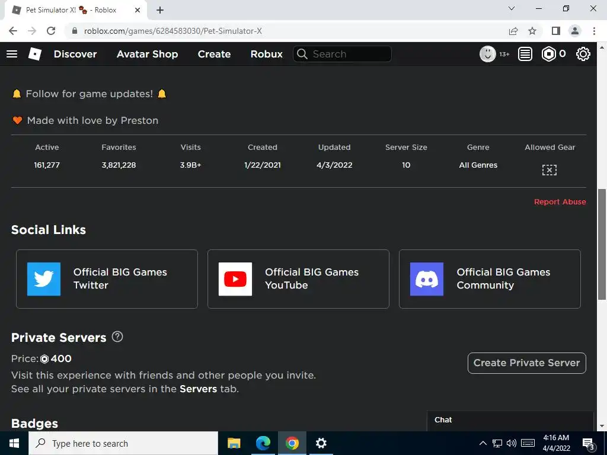Go back with browser back arrow

(x=13, y=31)
